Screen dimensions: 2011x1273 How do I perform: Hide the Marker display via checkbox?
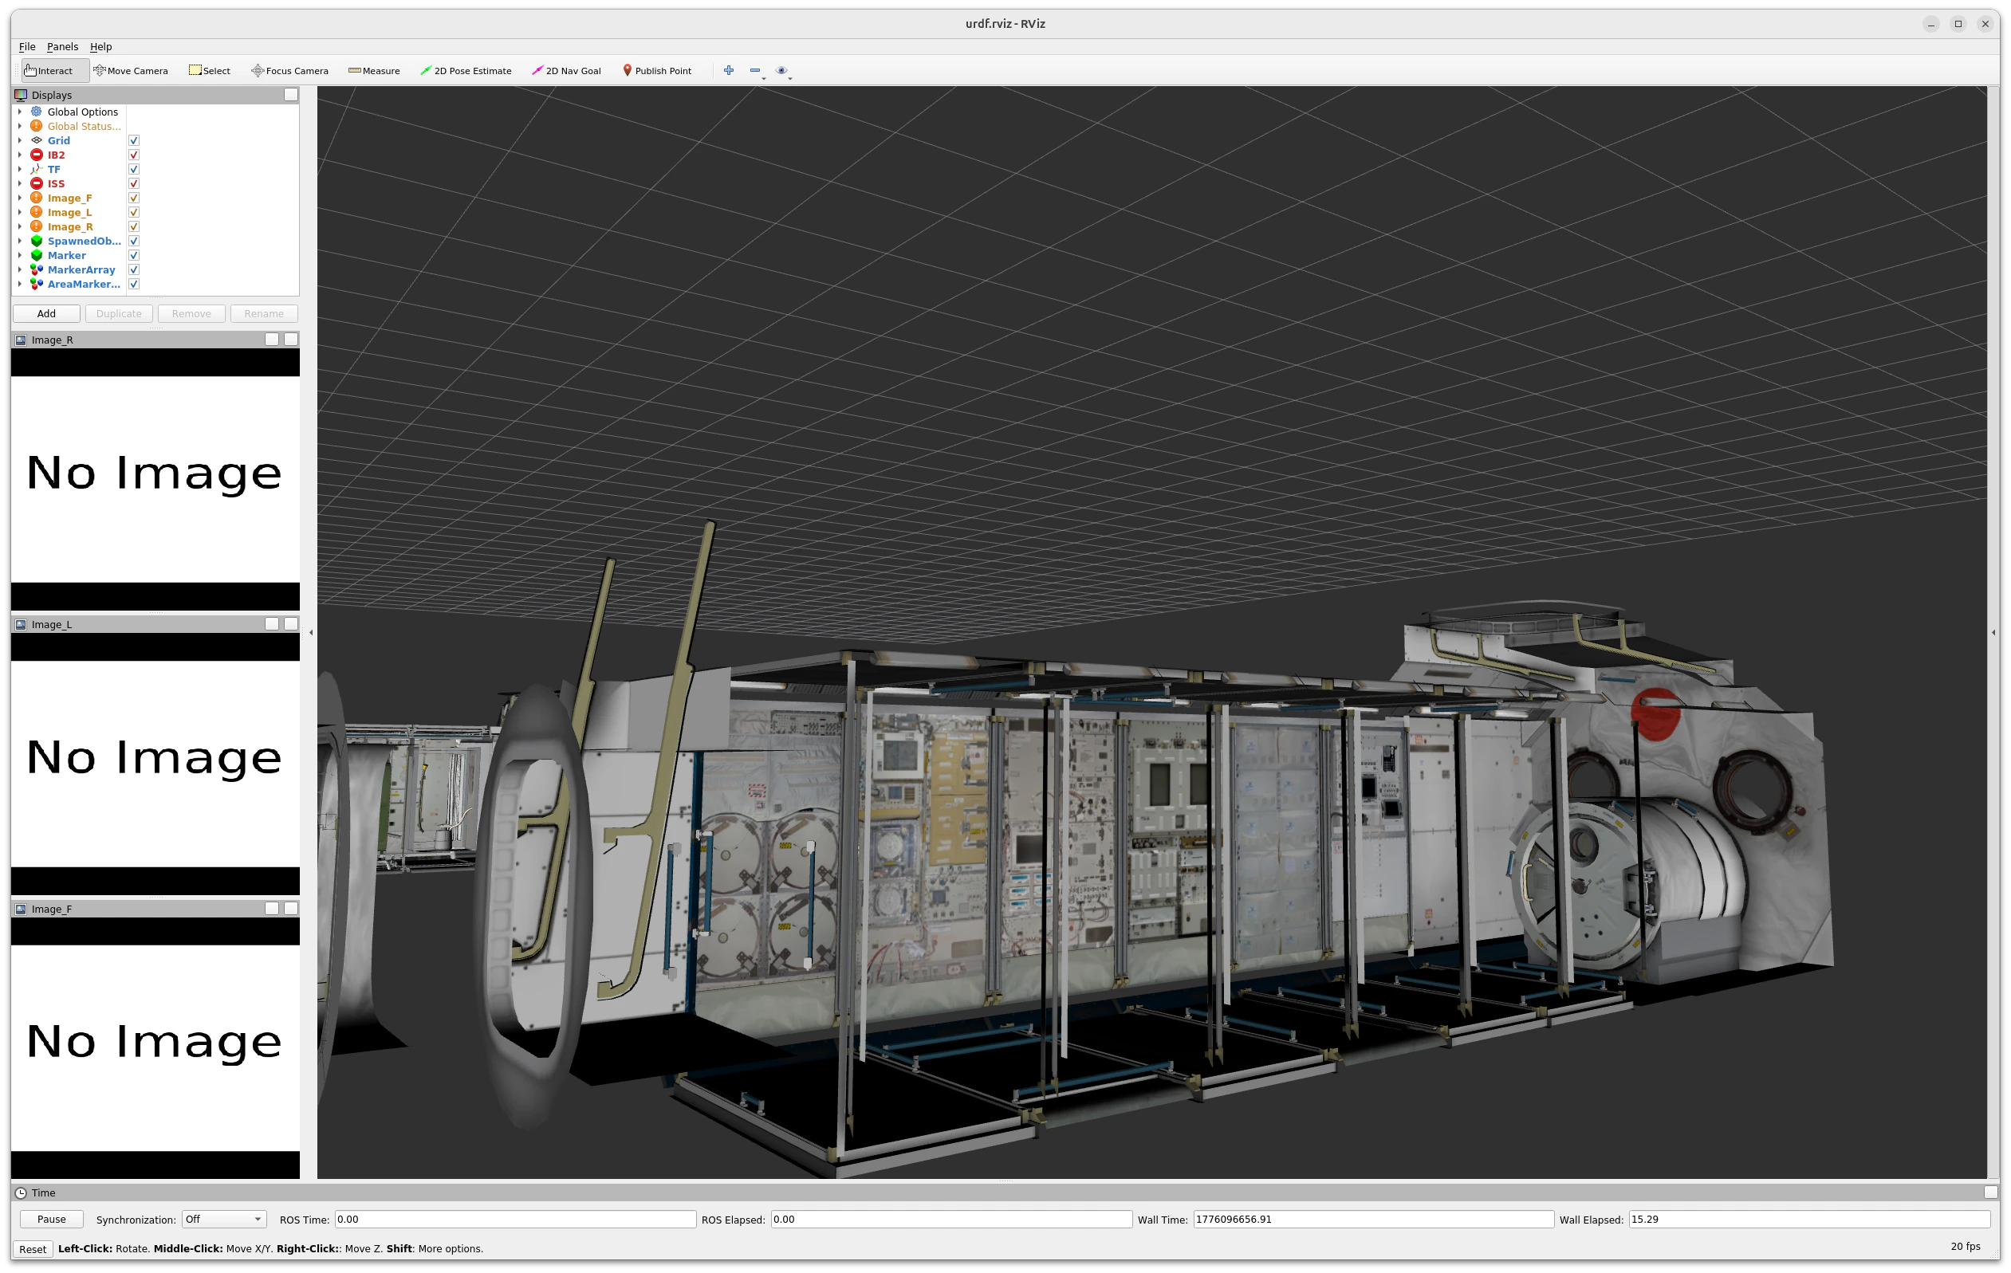[134, 255]
